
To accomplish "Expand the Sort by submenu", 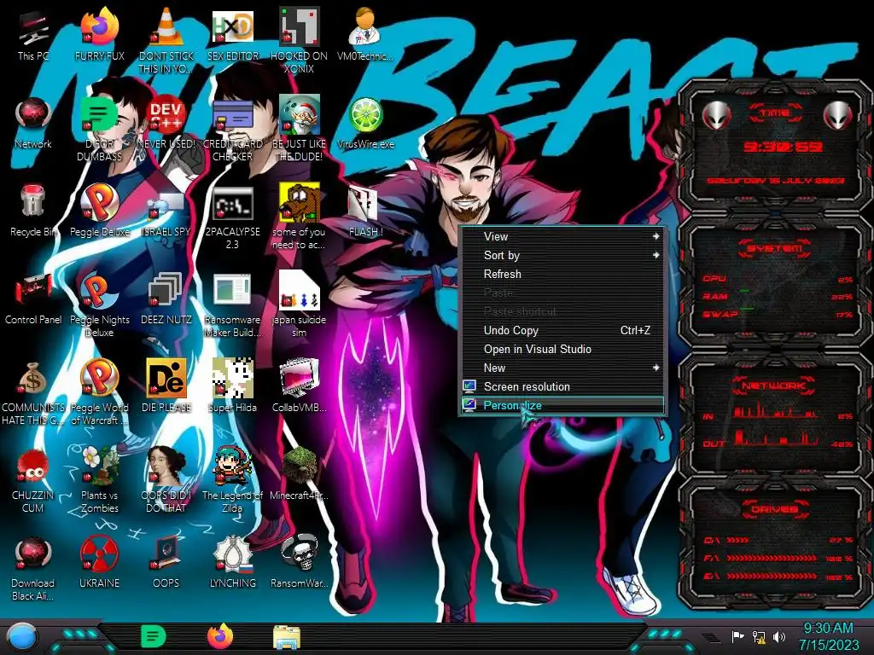I will click(x=563, y=255).
